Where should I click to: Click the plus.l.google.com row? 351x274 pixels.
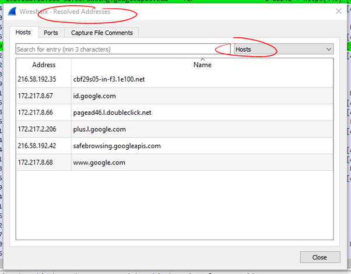click(x=99, y=129)
